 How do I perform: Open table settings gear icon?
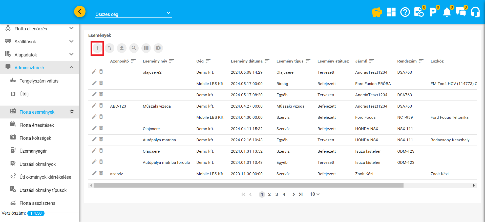click(158, 48)
